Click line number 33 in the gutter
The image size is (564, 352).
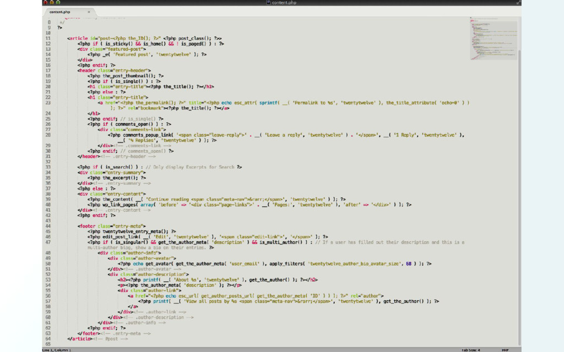[48, 167]
